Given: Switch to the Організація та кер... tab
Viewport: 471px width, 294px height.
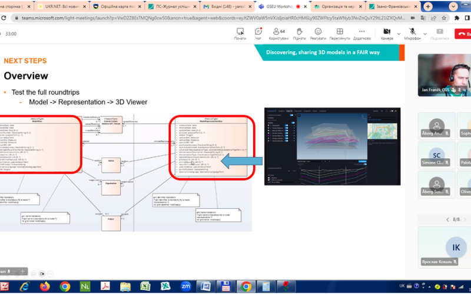Looking at the screenshot, I should pyautogui.click(x=338, y=6).
